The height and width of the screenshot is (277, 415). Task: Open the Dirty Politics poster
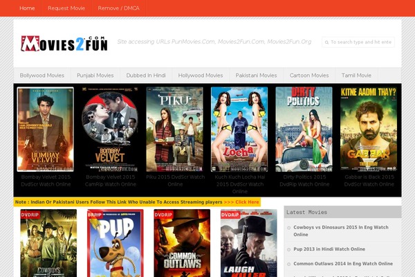click(304, 129)
